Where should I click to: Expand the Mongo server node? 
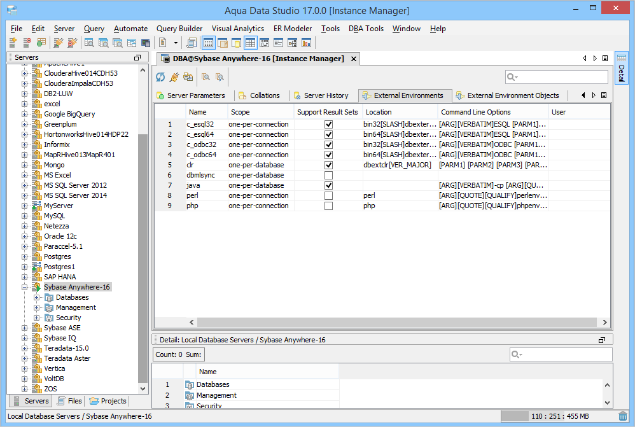[25, 165]
